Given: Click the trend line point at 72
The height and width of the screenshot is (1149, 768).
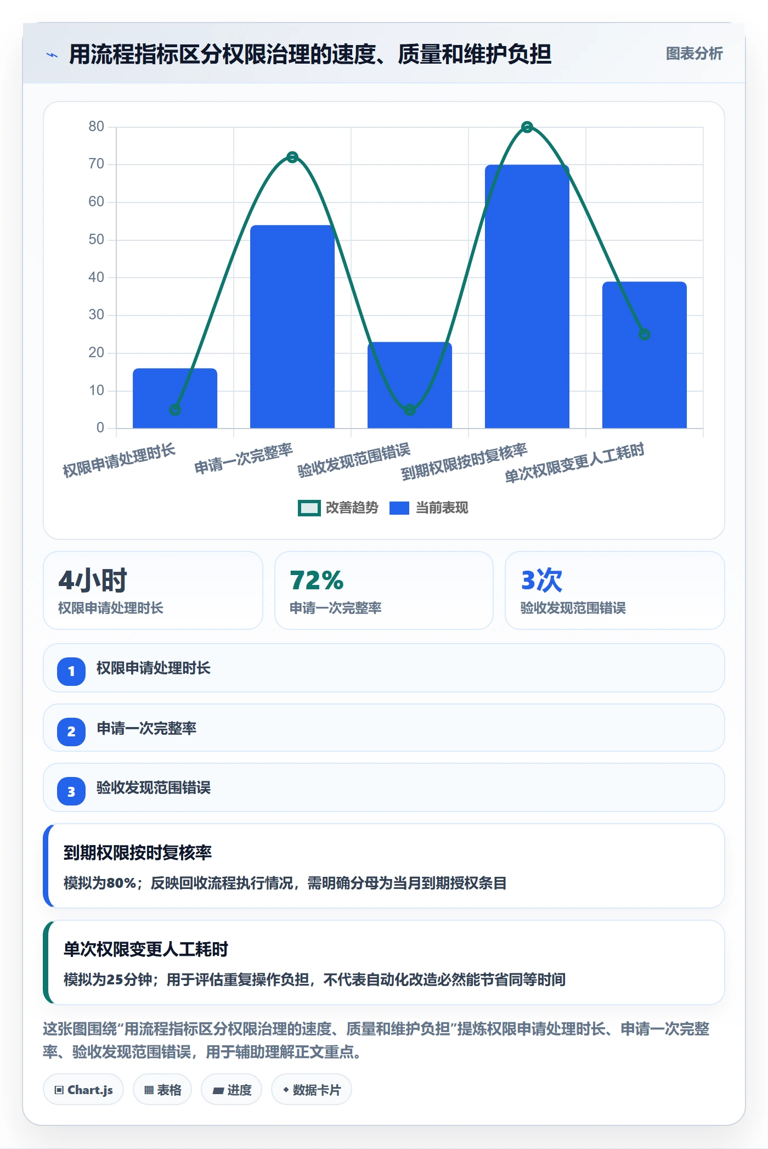Looking at the screenshot, I should 292,157.
